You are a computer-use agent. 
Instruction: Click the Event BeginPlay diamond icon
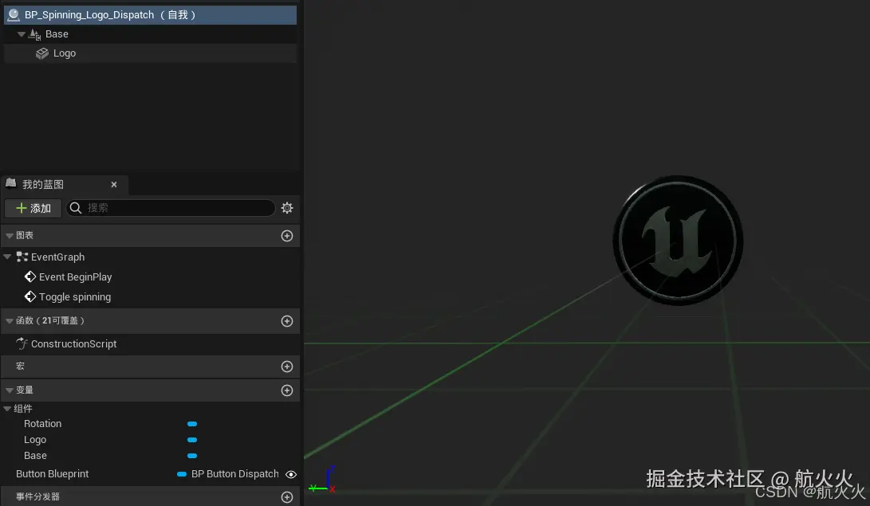pyautogui.click(x=30, y=277)
